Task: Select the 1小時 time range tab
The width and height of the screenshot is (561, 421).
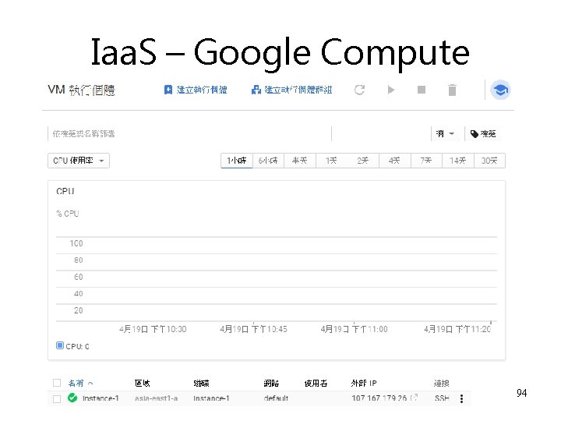Action: click(x=237, y=161)
